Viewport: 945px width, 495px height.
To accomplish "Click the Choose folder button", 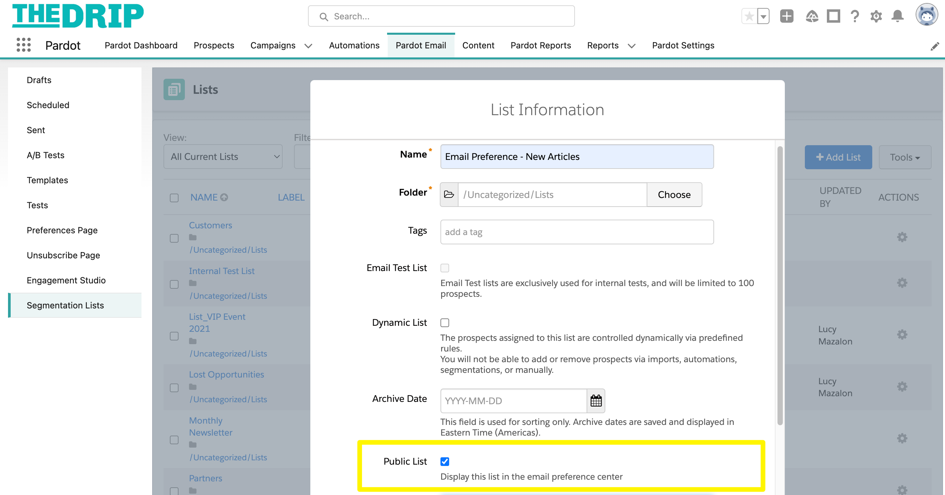I will click(674, 195).
